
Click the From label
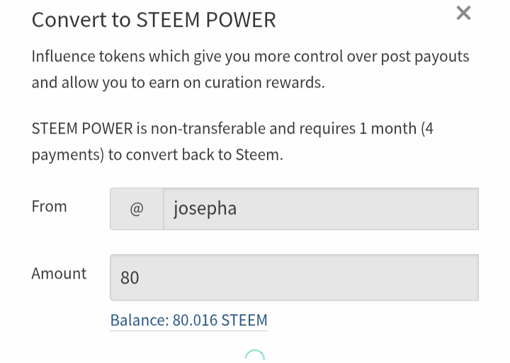coord(49,207)
